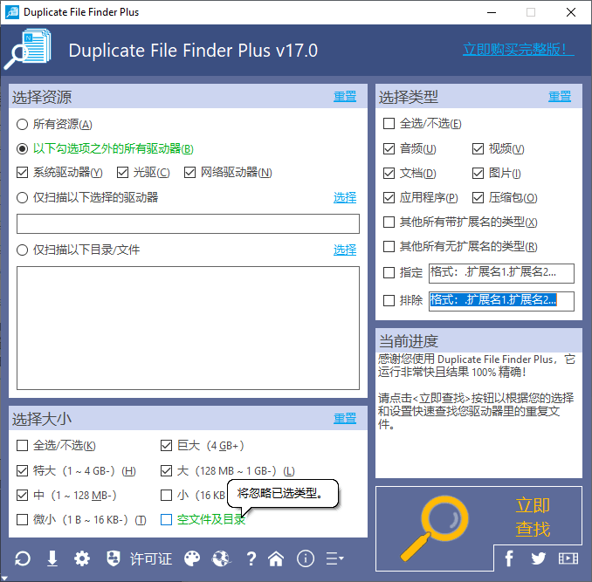Click the 指定 extension format input field
The height and width of the screenshot is (582, 592).
501,273
